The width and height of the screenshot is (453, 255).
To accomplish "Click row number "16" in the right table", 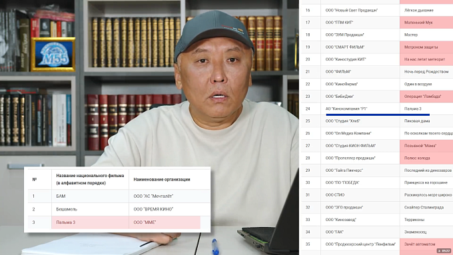I will (308, 11).
